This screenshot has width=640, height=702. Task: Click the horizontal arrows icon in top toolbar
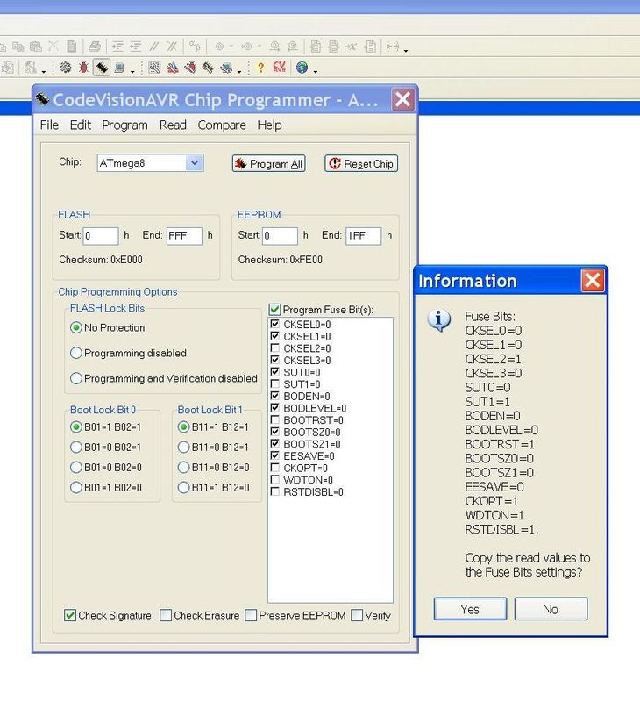click(393, 47)
